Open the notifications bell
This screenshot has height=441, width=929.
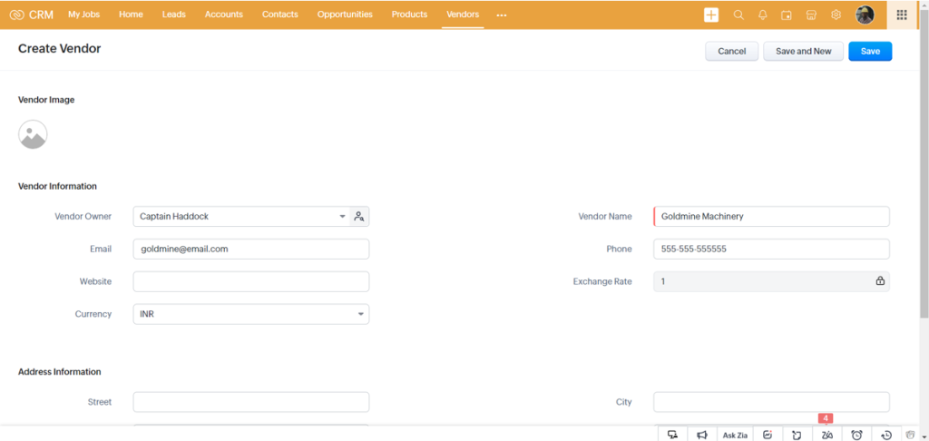[x=763, y=15]
